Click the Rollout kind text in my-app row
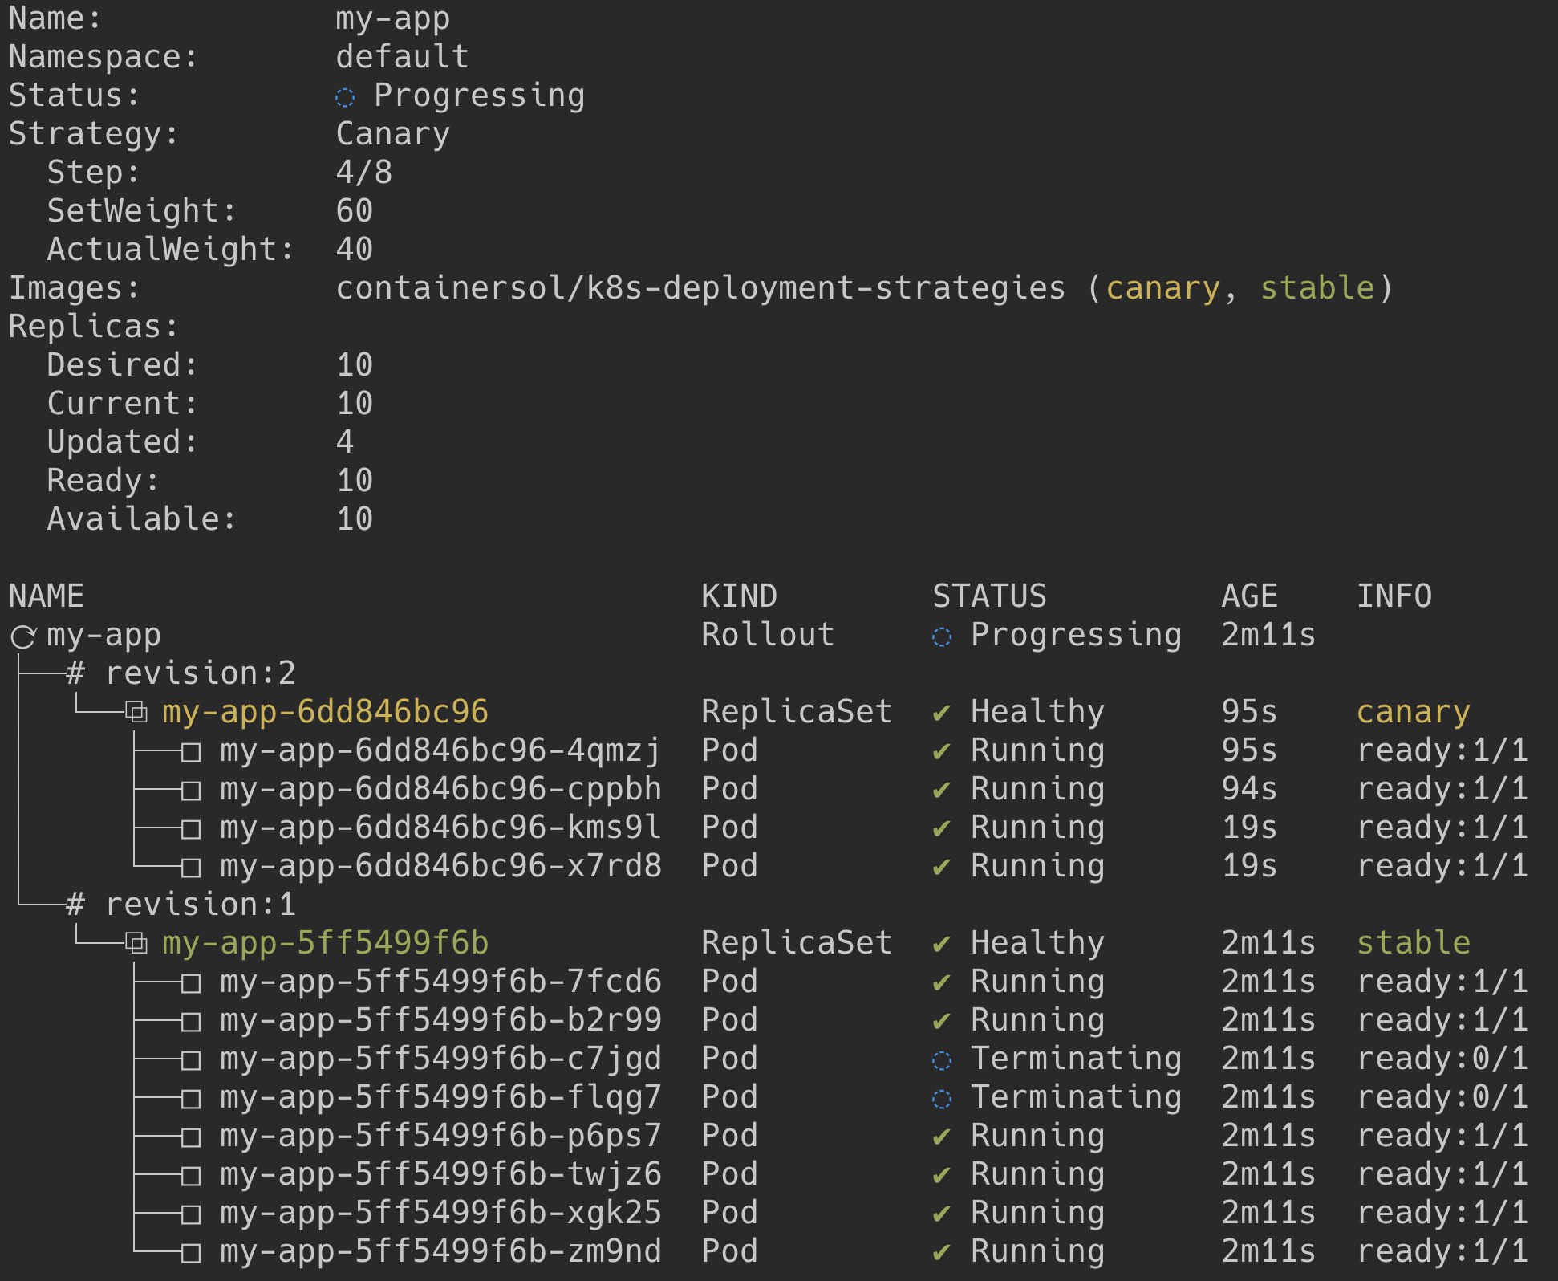The height and width of the screenshot is (1281, 1558). (x=768, y=635)
